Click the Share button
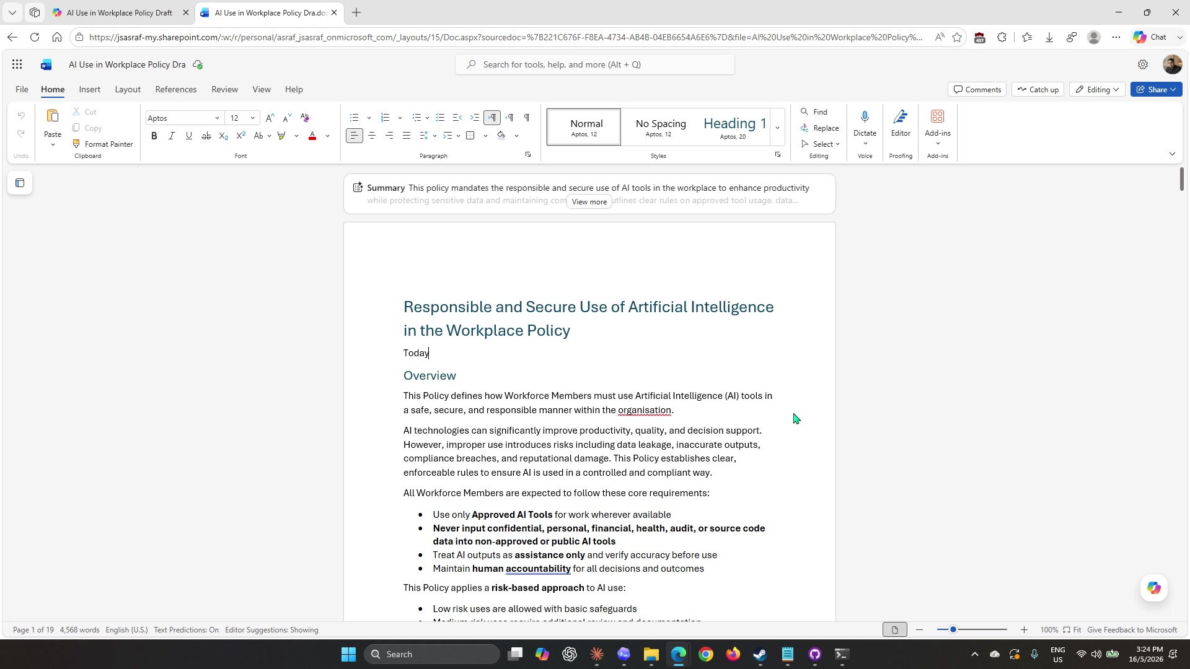The width and height of the screenshot is (1190, 669). (x=1157, y=89)
